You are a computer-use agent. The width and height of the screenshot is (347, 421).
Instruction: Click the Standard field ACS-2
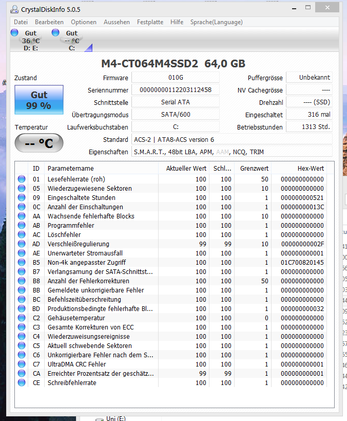pos(232,140)
